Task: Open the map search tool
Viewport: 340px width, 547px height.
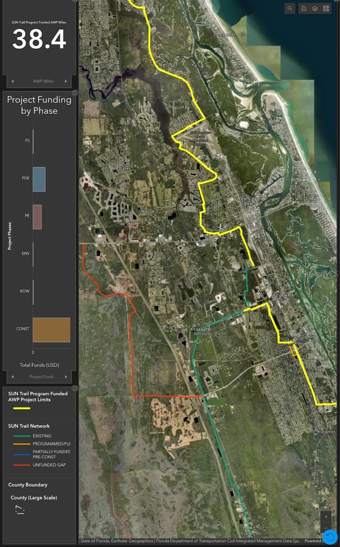Action: click(x=290, y=8)
